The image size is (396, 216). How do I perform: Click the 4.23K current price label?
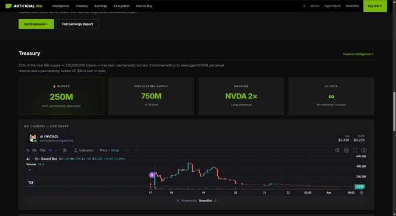tap(360, 186)
